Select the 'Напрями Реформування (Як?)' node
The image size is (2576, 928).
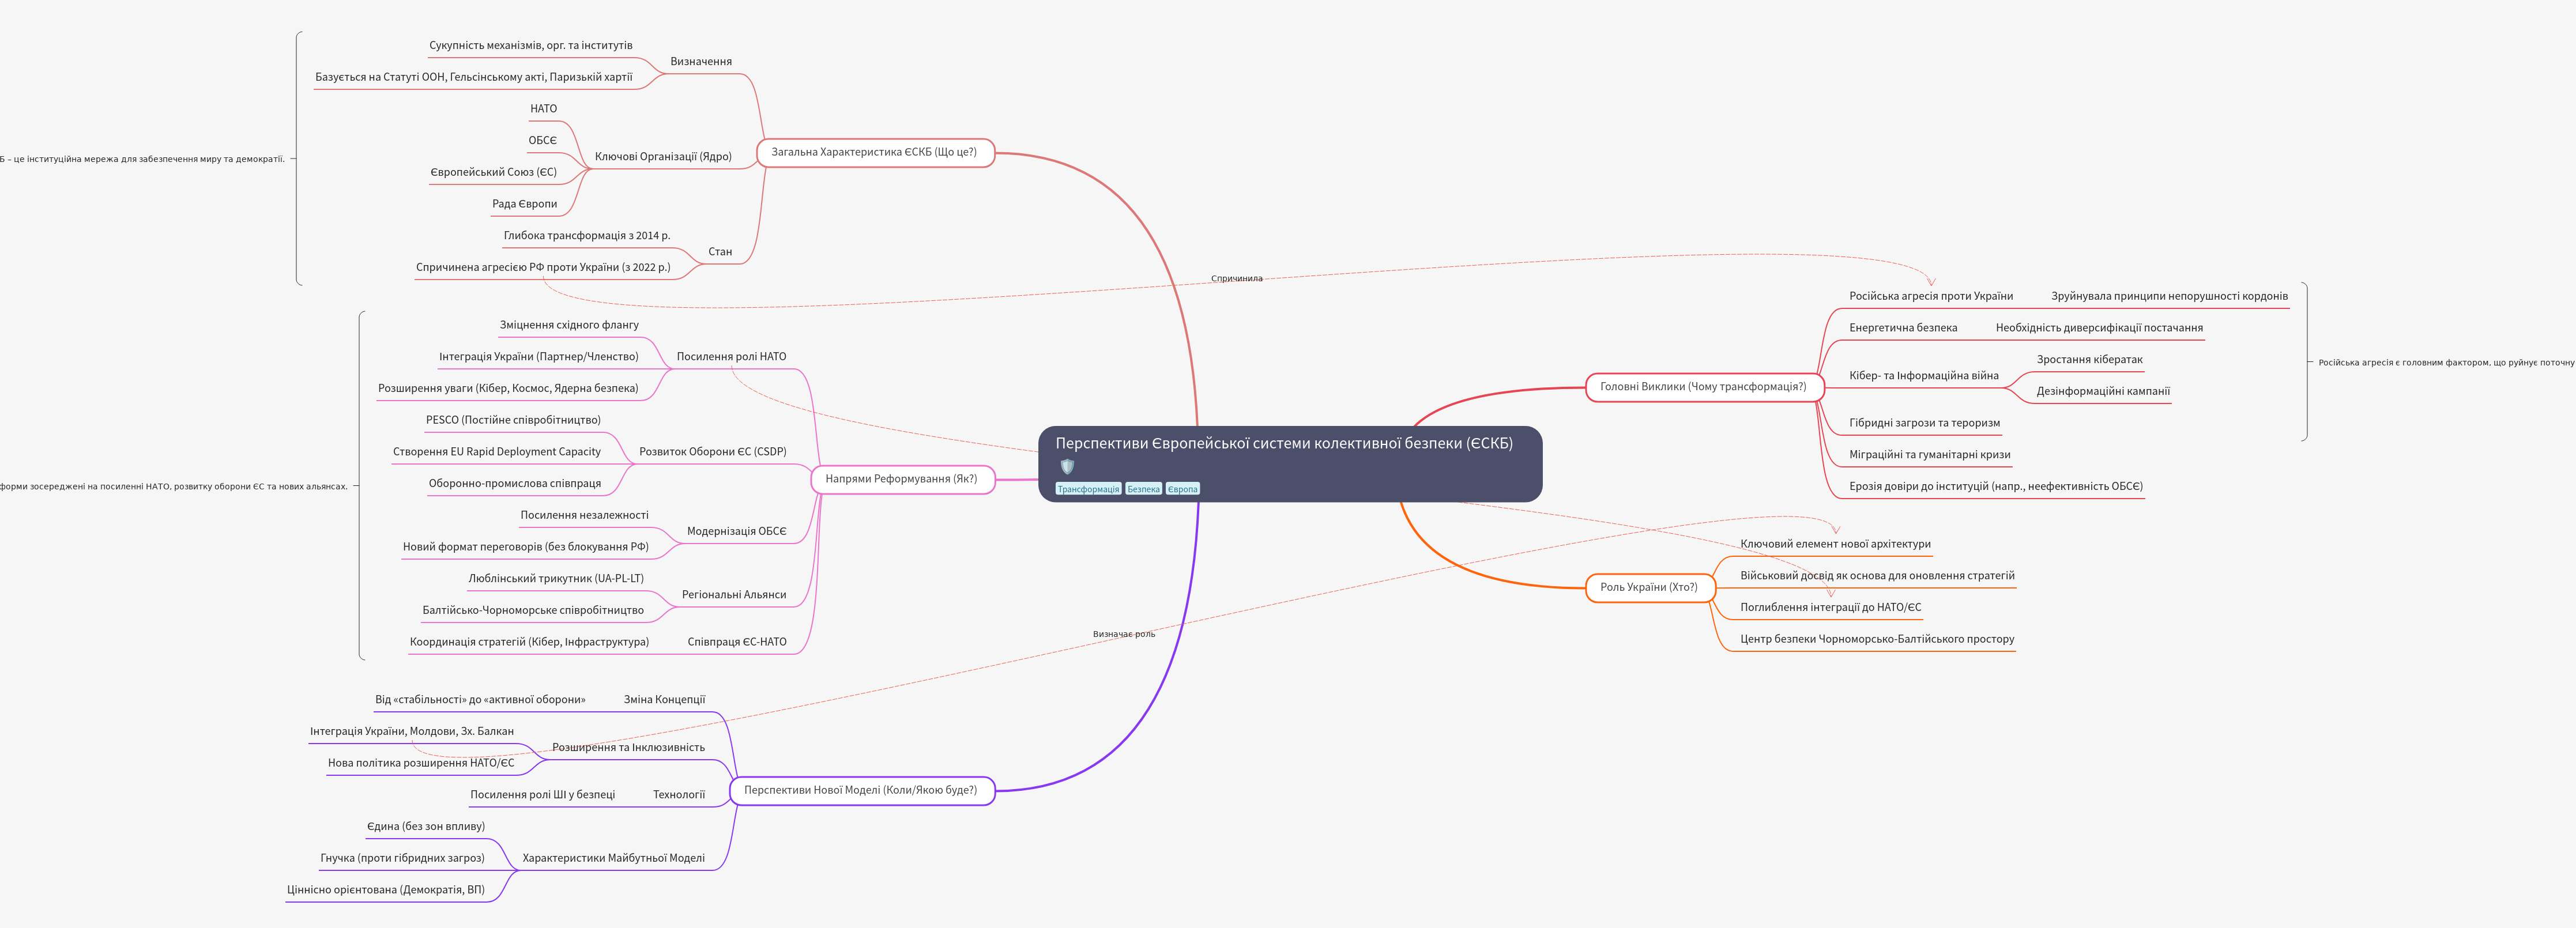tap(901, 479)
